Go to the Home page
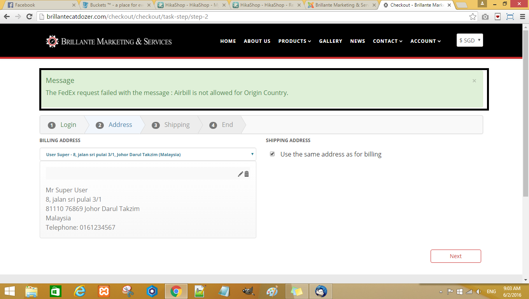529x299 pixels. click(x=228, y=41)
